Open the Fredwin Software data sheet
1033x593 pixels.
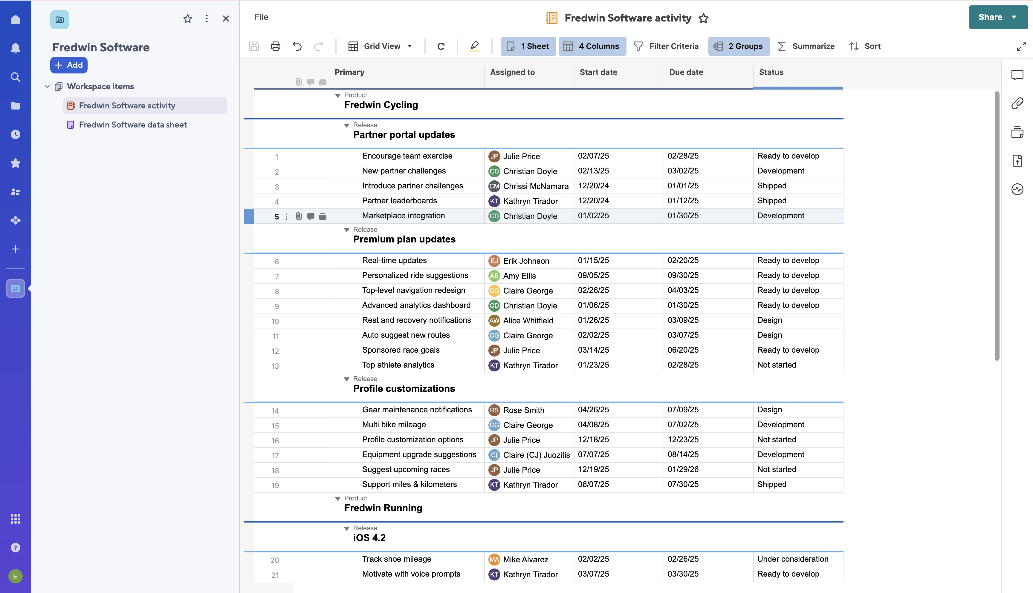133,125
